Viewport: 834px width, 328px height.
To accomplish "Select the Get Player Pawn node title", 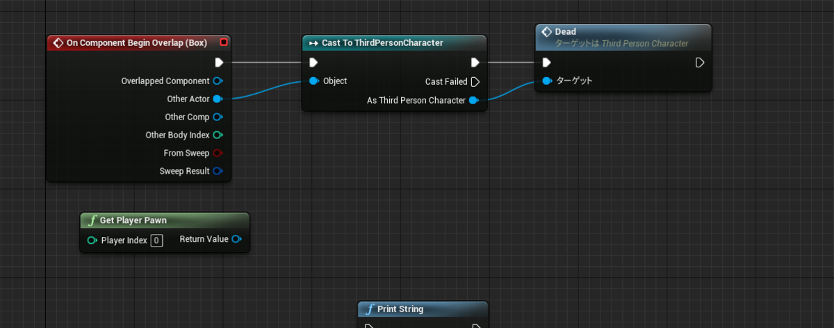I will coord(133,220).
